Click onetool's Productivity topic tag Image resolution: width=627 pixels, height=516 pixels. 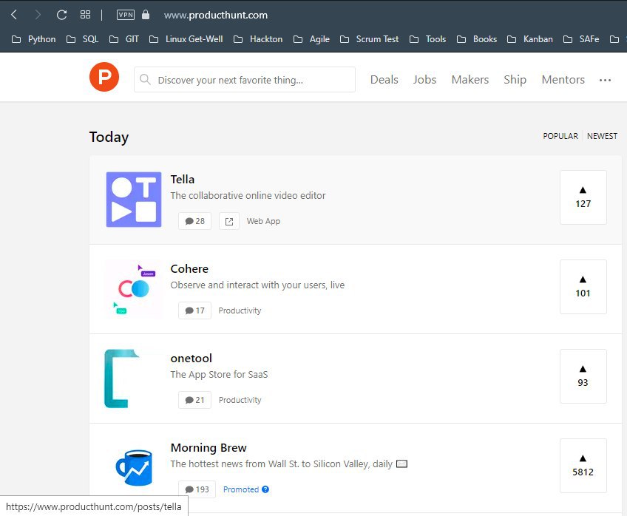click(240, 400)
